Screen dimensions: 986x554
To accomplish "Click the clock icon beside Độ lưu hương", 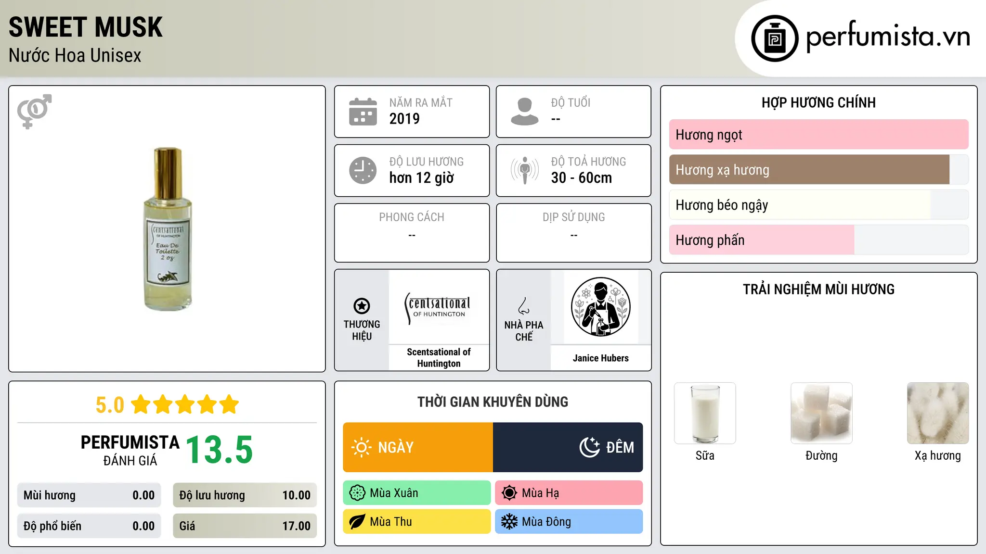I will tap(363, 170).
